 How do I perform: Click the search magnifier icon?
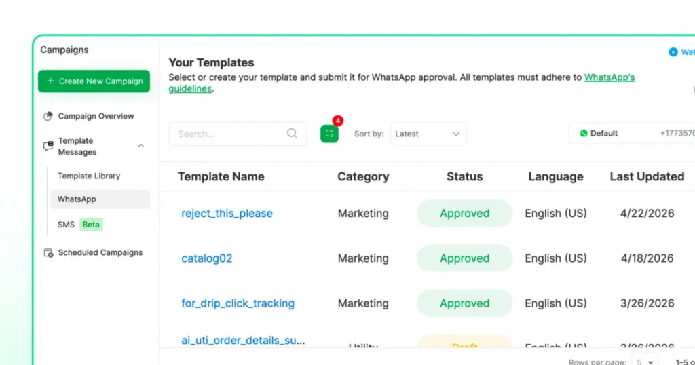pyautogui.click(x=292, y=134)
